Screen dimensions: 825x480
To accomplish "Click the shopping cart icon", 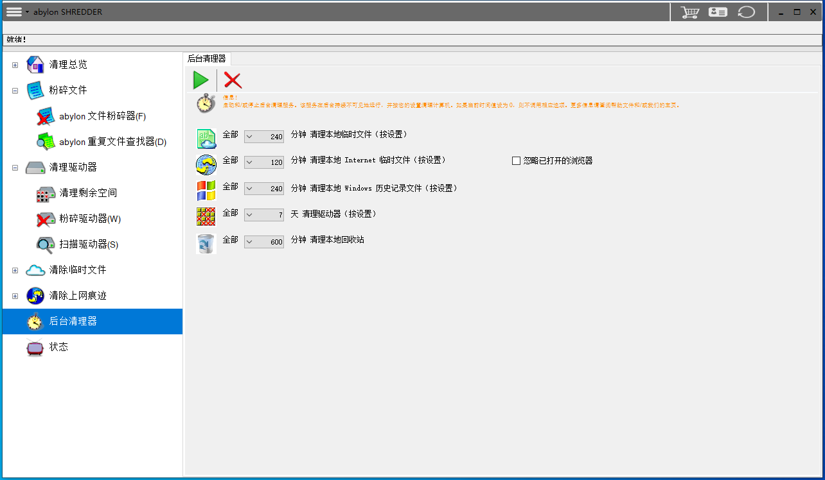I will point(690,12).
